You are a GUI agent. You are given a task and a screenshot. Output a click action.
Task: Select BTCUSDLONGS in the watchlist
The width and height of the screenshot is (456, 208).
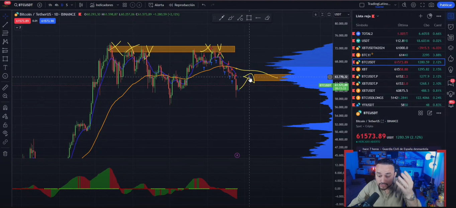(398, 98)
